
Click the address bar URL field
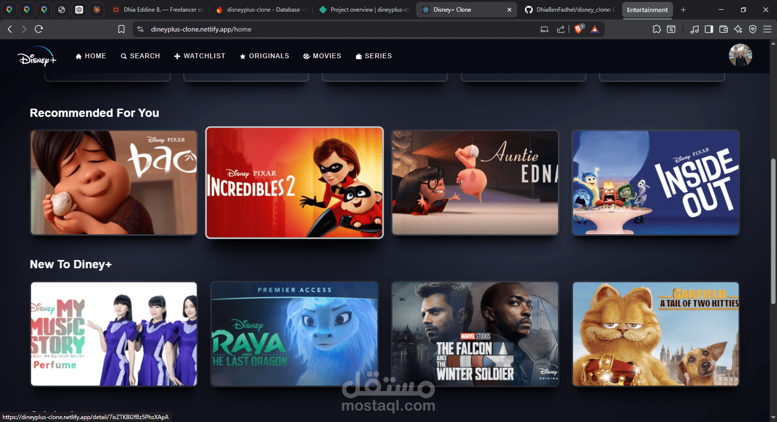point(340,29)
